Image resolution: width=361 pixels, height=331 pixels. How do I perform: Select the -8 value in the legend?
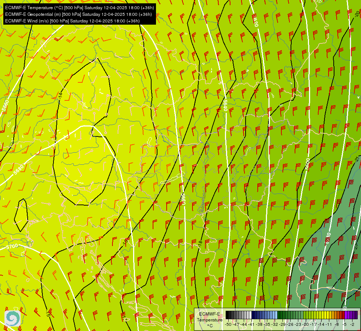[337, 324]
